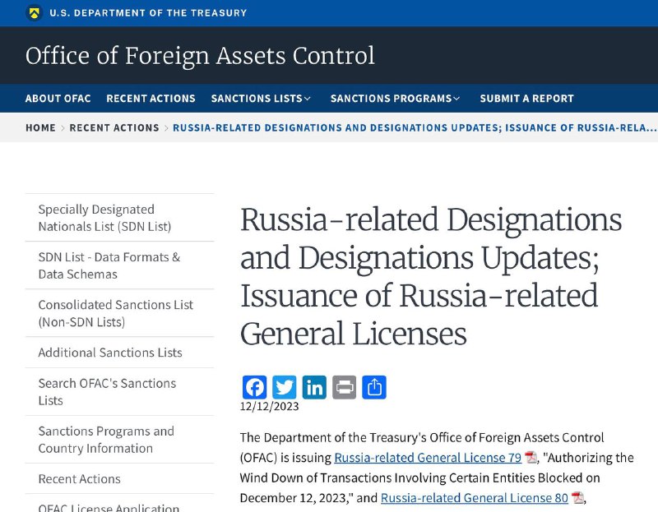Click Recent Actions breadcrumb link
The width and height of the screenshot is (658, 512).
coord(114,128)
